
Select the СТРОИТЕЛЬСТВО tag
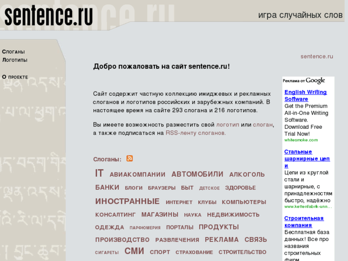(x=242, y=252)
